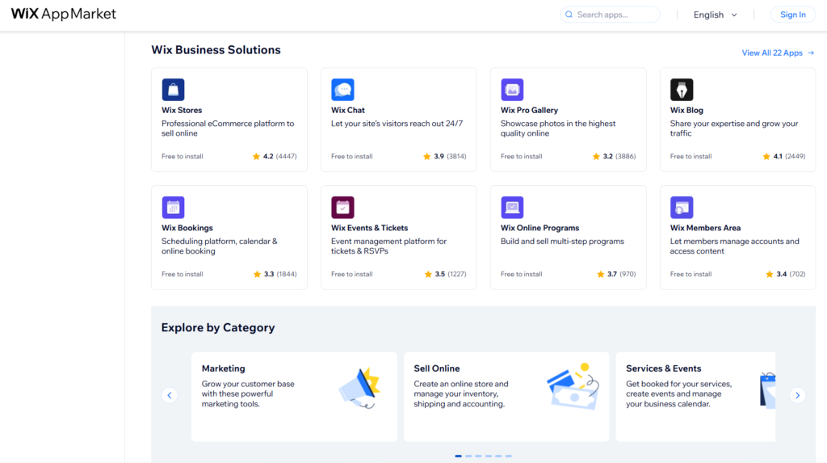Screen dimensions: 827x463
Task: Click the Wix Blog rating star
Action: (766, 156)
